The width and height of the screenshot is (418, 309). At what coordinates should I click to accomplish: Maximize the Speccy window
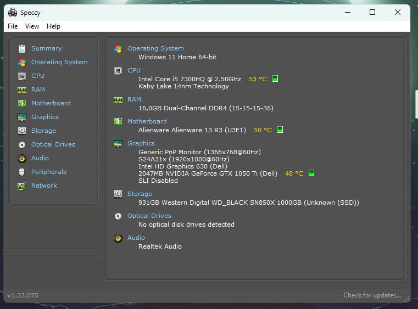372,12
